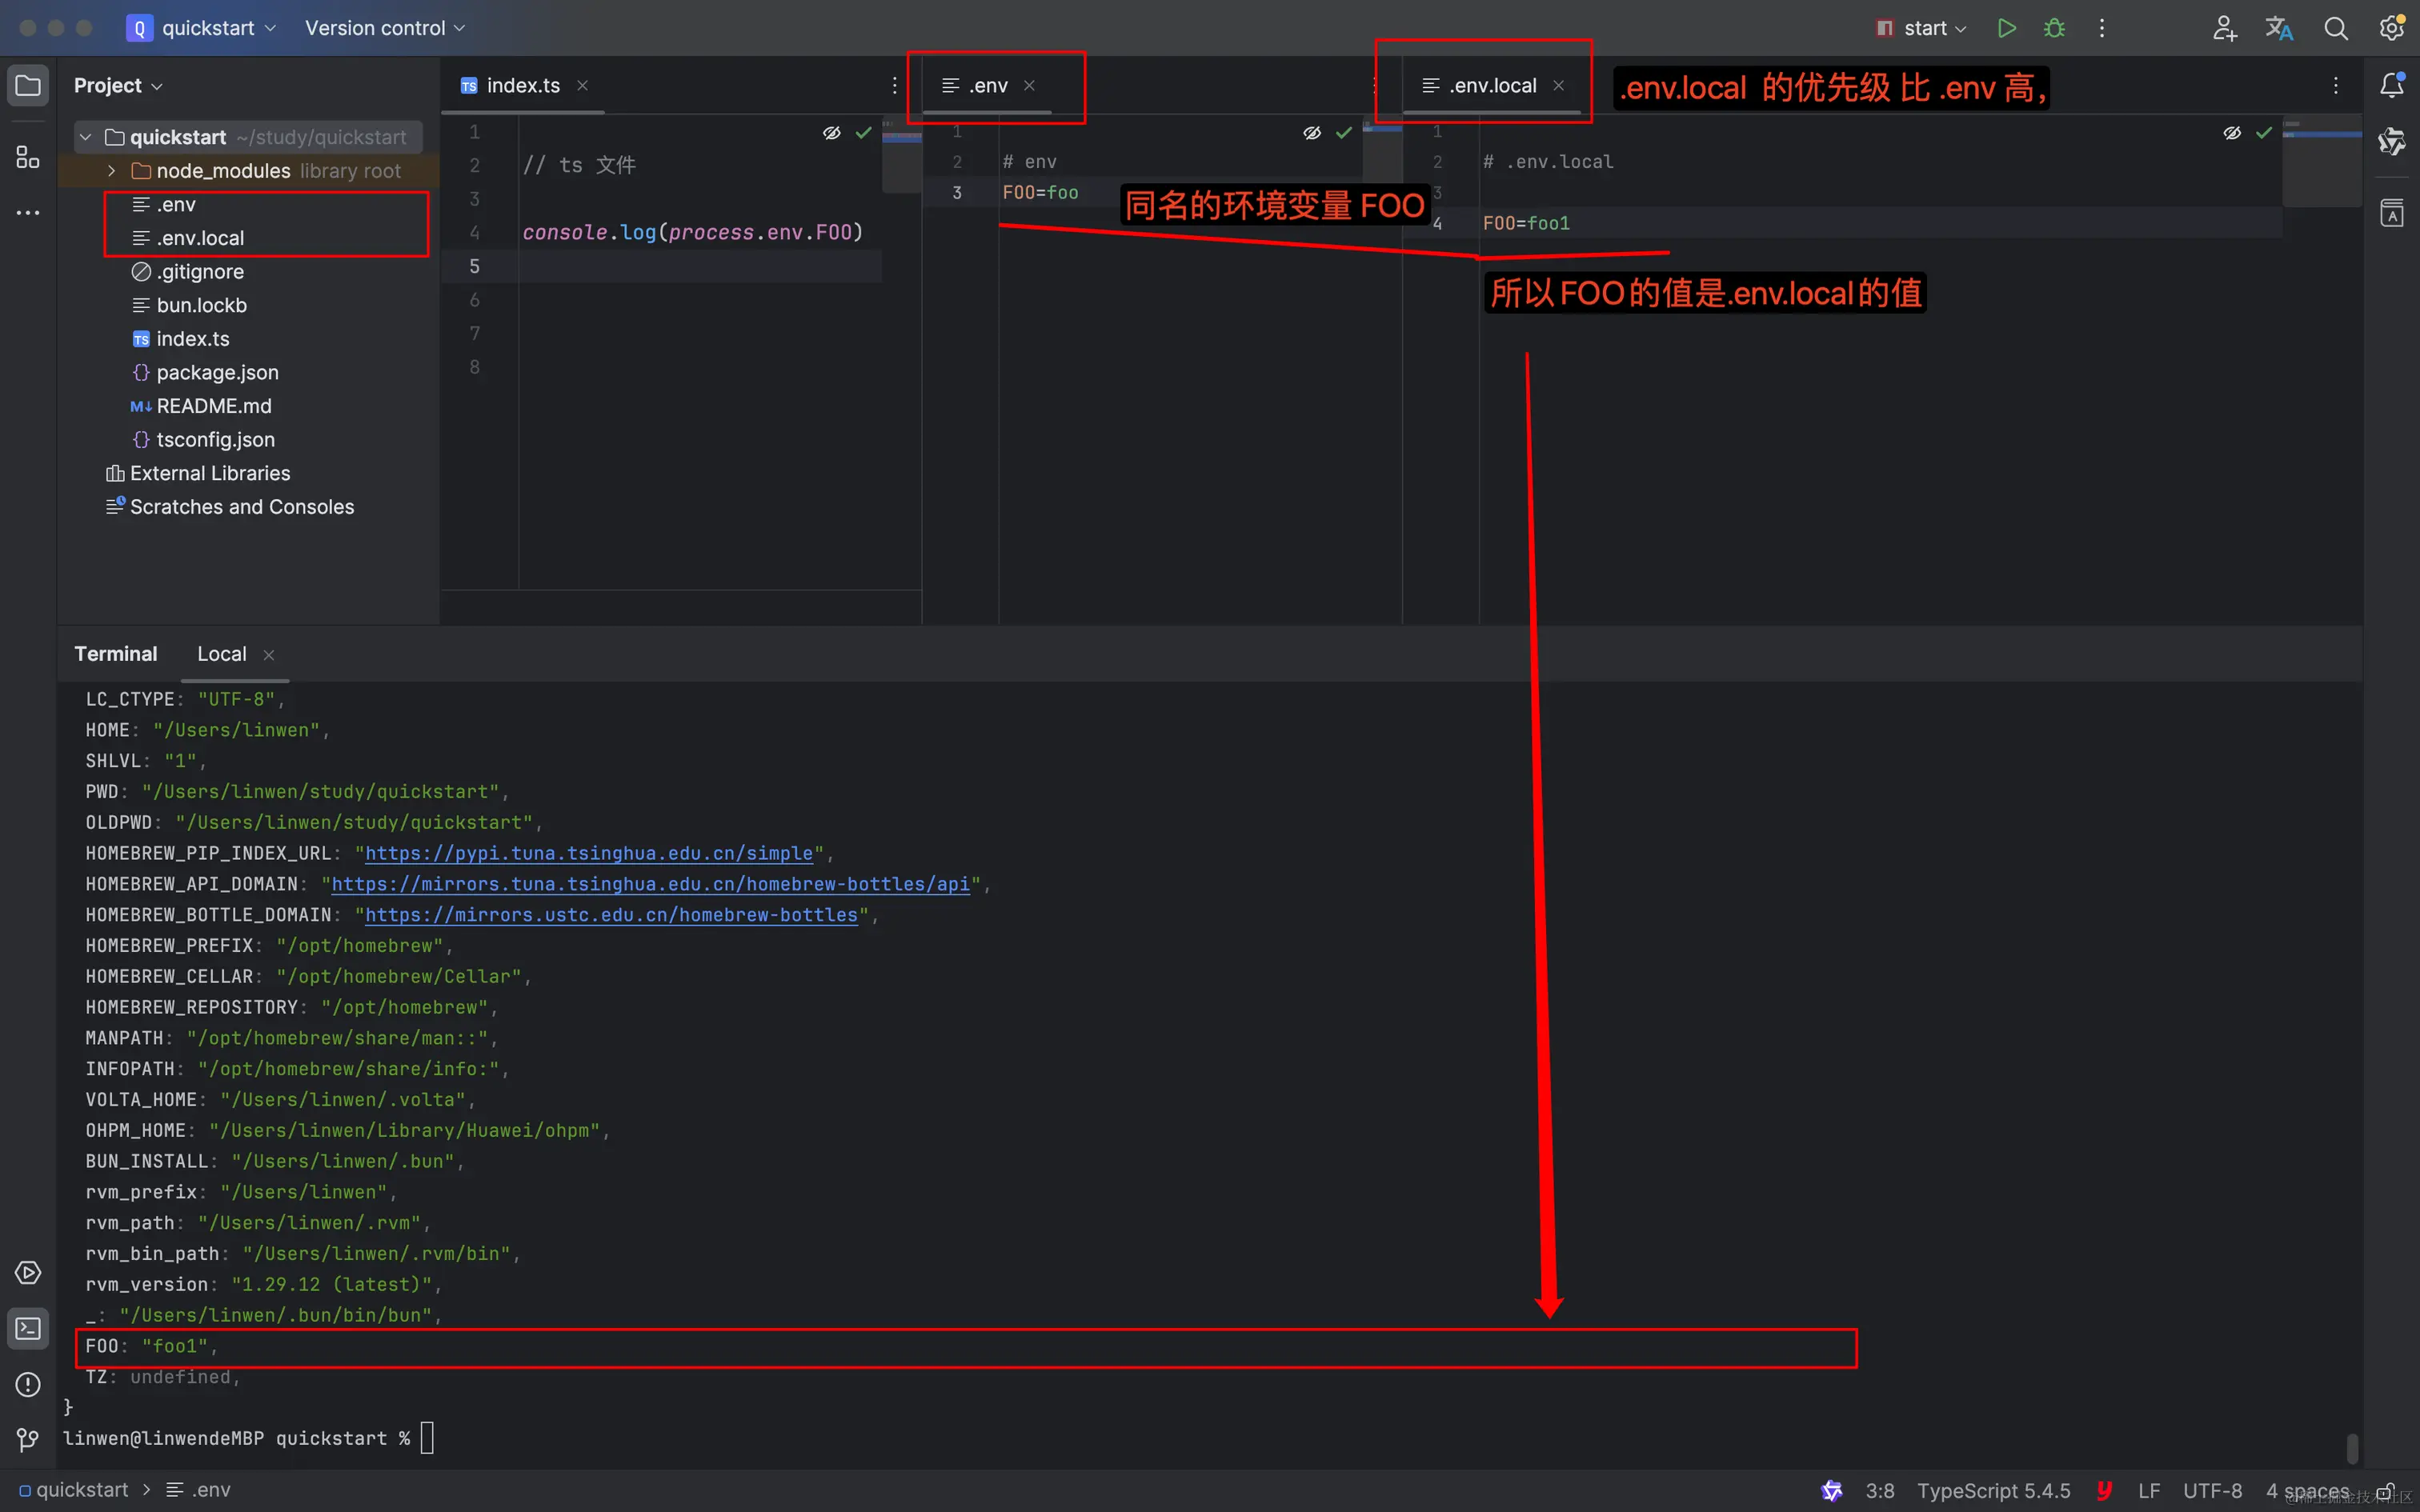Open pypi.tuna.tsinghua.edu.cn simple link
Screen dimensions: 2420x1512
pyautogui.click(x=589, y=853)
